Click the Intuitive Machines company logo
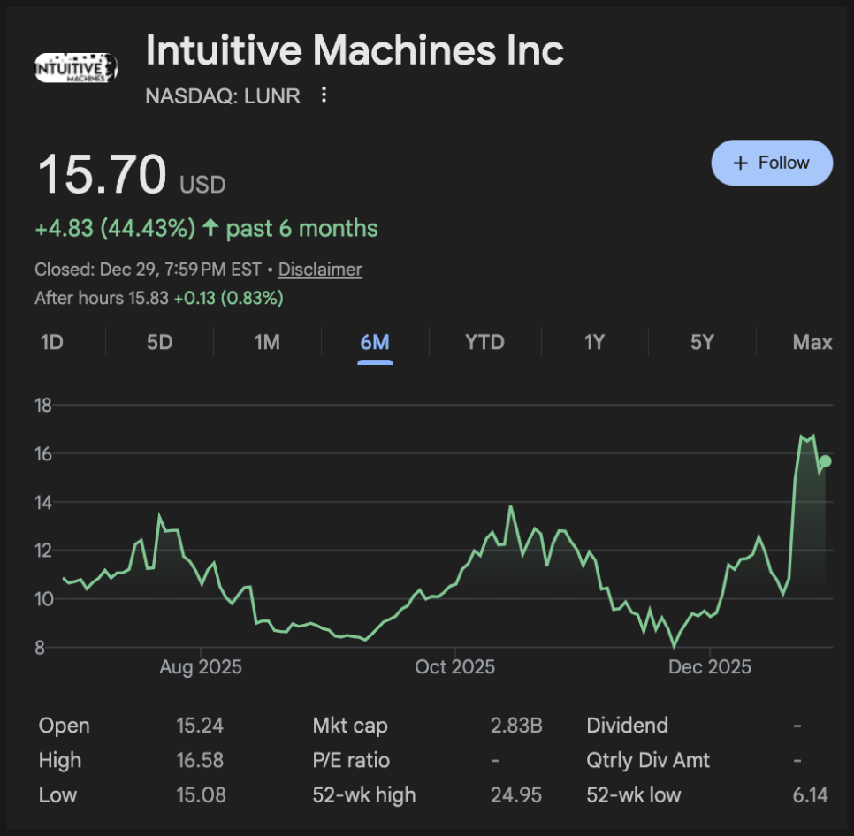 tap(76, 68)
